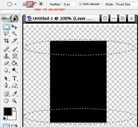Pick the Path Selection arrow tool

point(6,78)
